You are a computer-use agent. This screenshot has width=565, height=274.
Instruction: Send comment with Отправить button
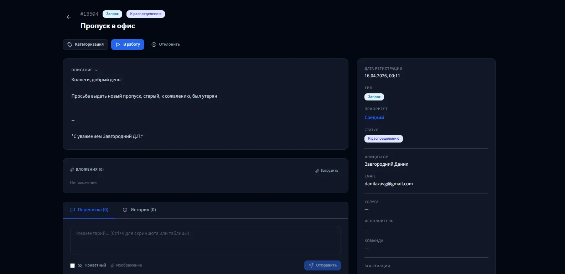click(322, 265)
